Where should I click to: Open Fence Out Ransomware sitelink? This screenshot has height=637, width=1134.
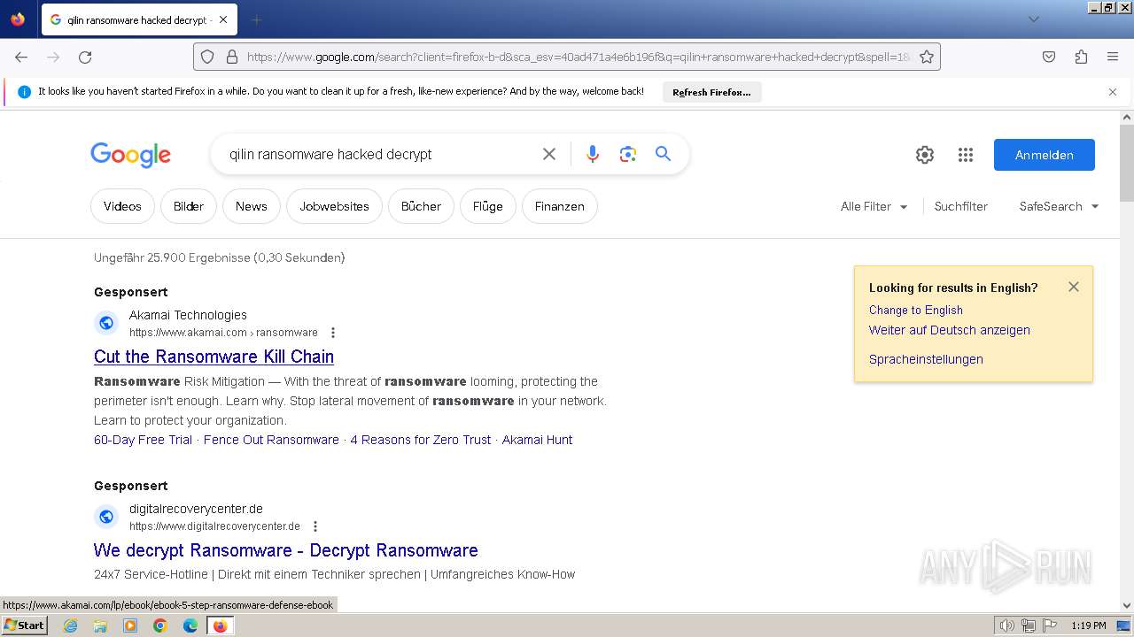(x=271, y=440)
